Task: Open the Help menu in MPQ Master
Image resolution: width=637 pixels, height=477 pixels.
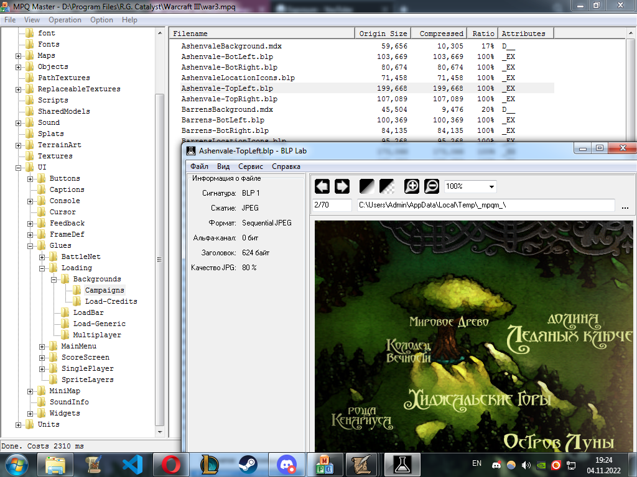Action: 129,20
